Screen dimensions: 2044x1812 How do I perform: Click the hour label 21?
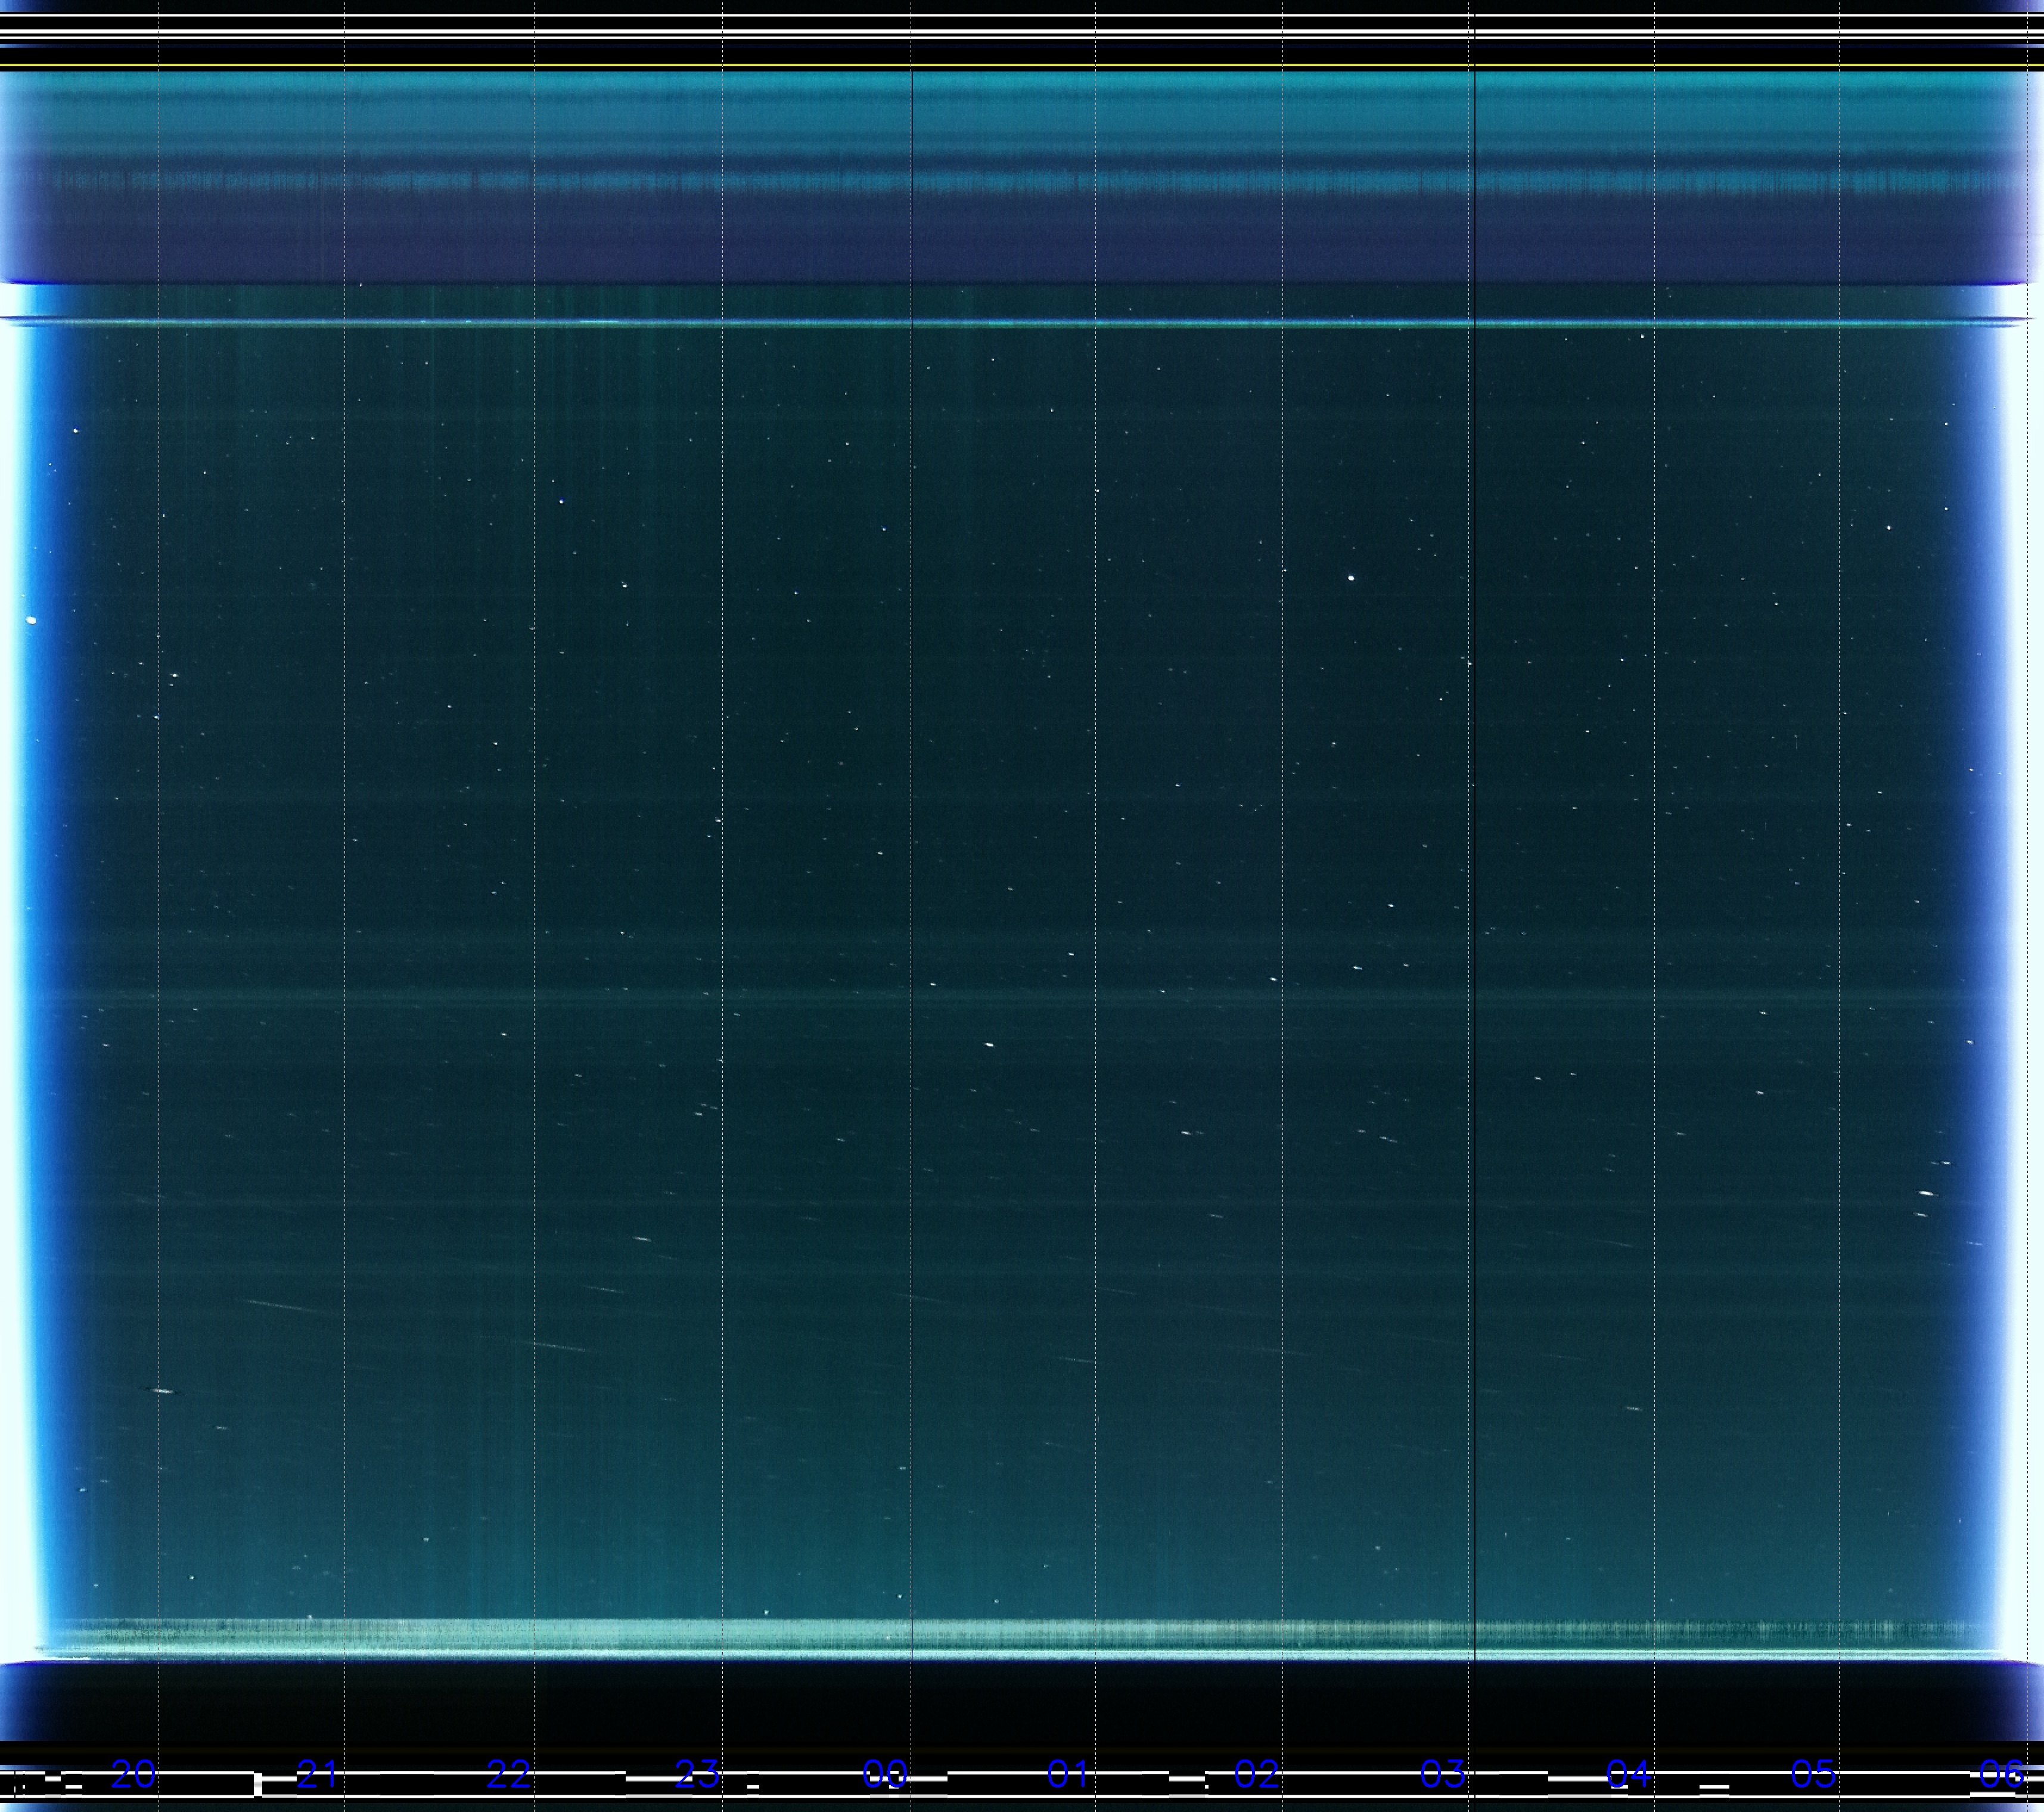318,1774
